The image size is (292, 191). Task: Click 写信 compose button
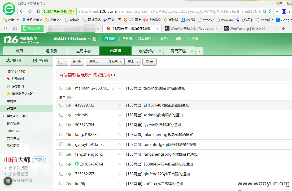(40, 60)
